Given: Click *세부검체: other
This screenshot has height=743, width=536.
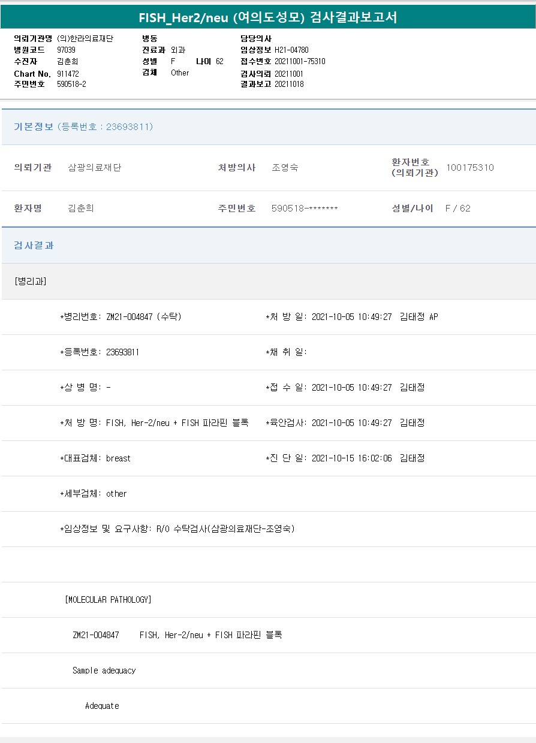Looking at the screenshot, I should click(x=93, y=494).
